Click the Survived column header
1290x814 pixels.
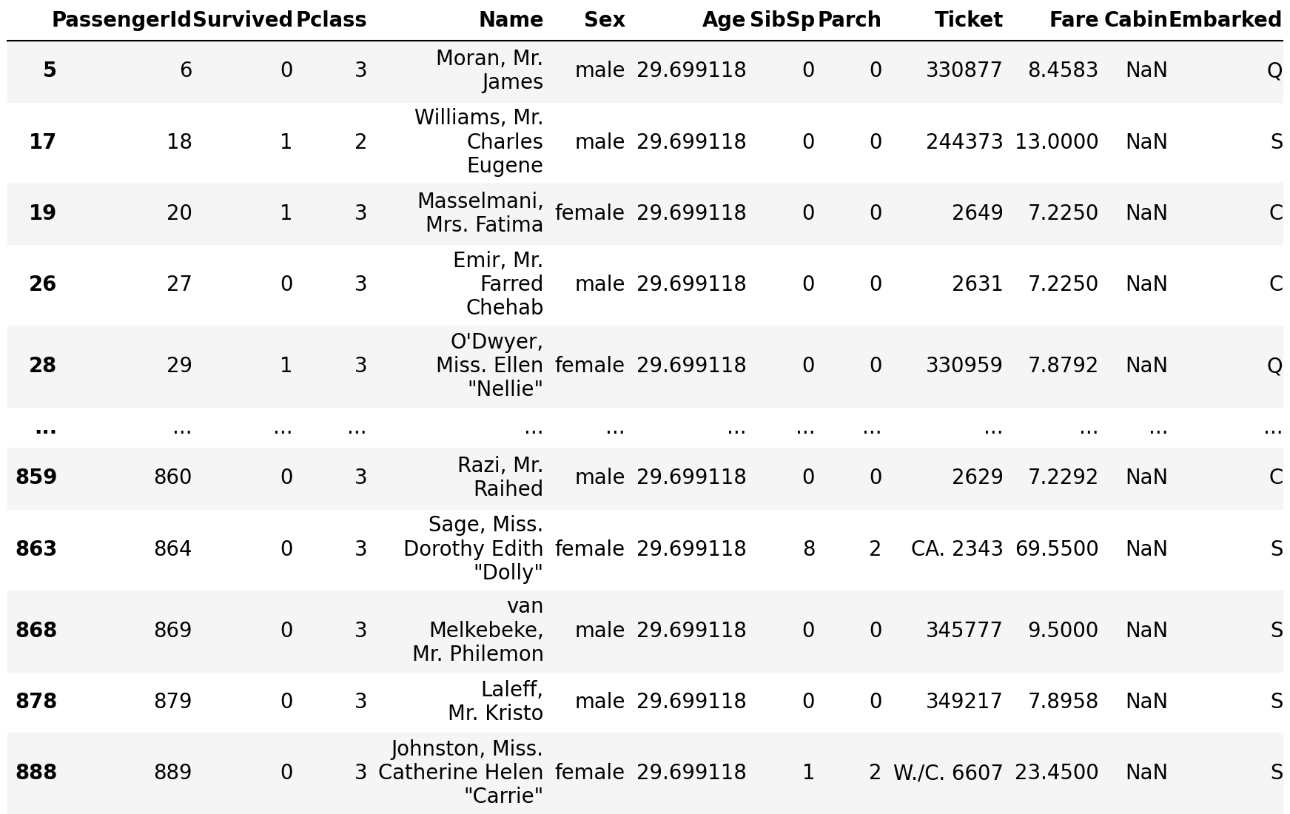pos(243,20)
